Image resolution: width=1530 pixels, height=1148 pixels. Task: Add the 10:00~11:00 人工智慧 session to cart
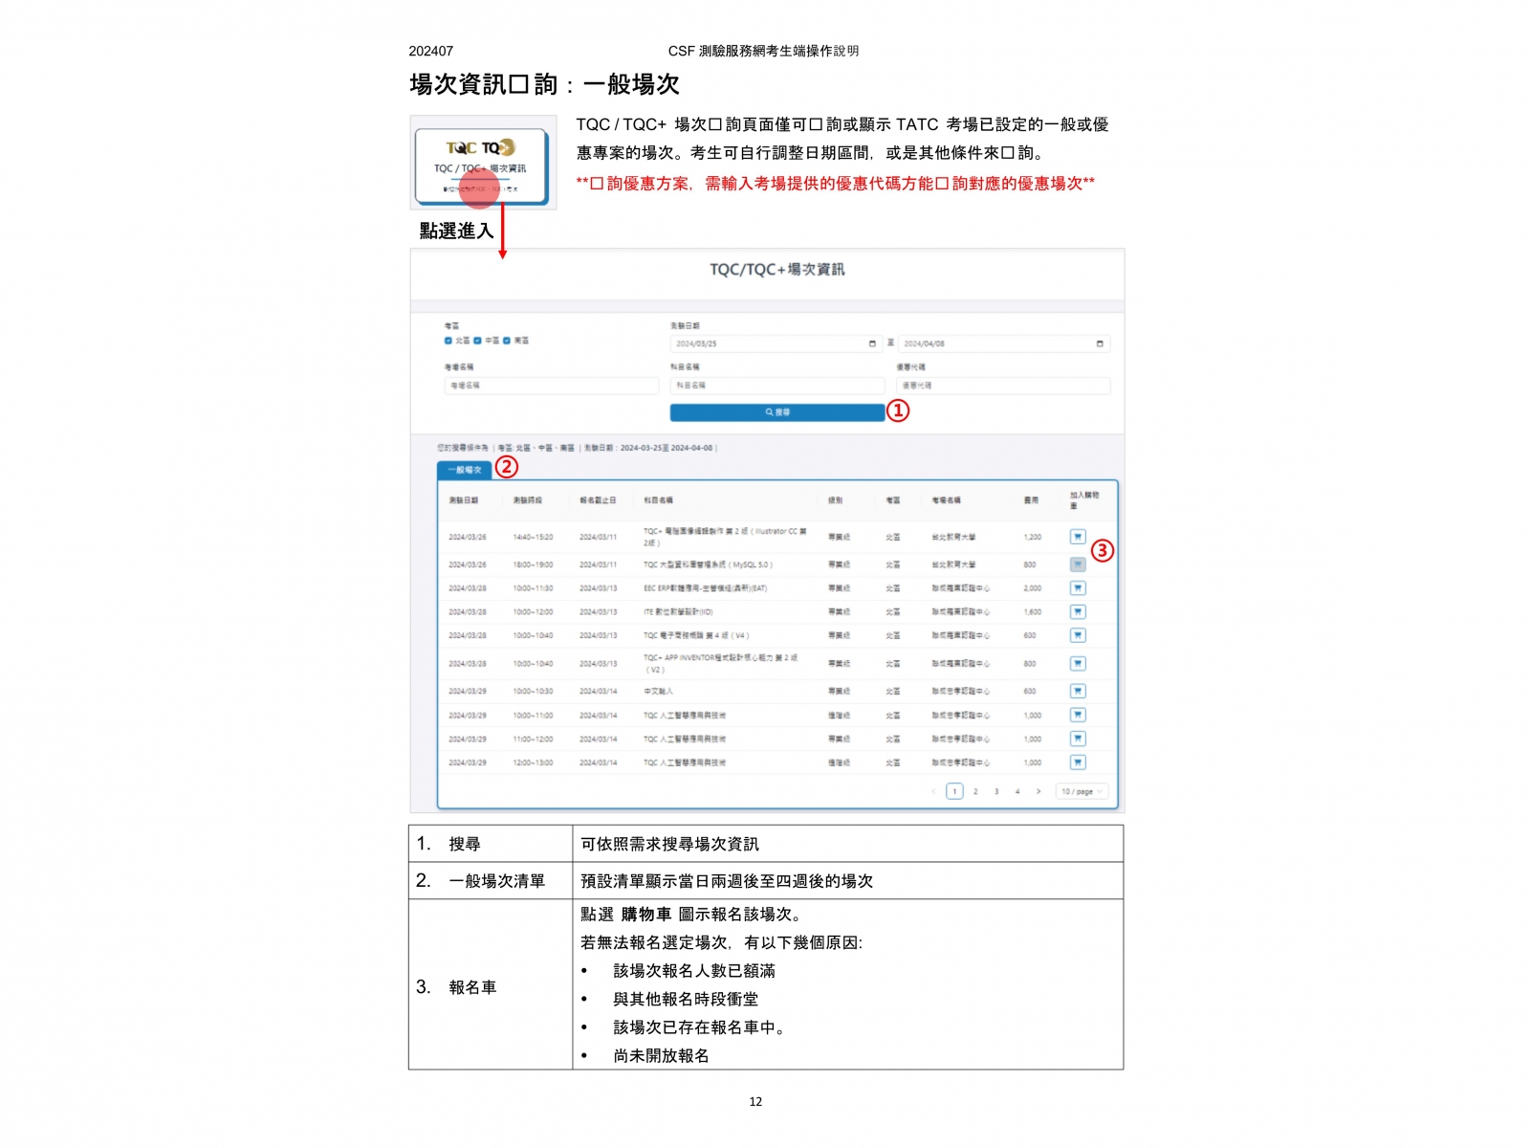pos(1078,715)
